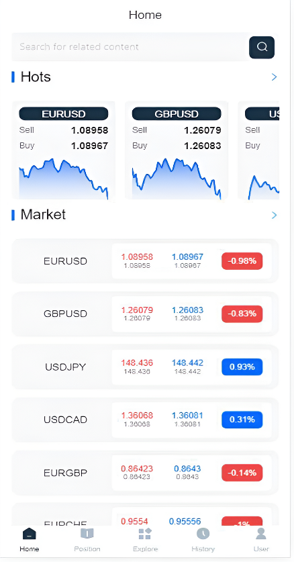Open the History clock icon
Image resolution: width=294 pixels, height=562 pixels.
[203, 534]
